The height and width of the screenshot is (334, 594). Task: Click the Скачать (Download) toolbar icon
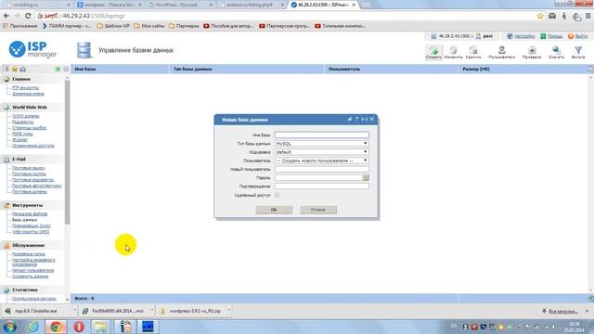[556, 52]
